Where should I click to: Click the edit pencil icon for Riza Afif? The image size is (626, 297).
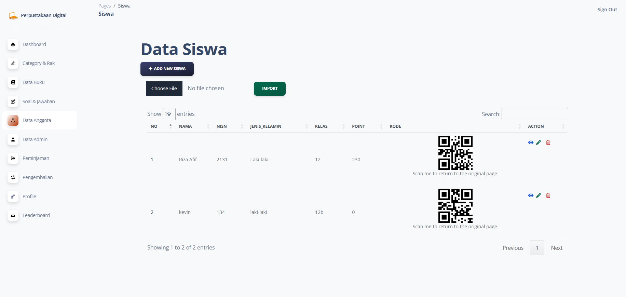[539, 143]
